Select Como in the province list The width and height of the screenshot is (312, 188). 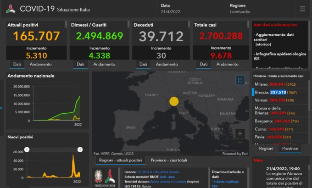(x=280, y=129)
